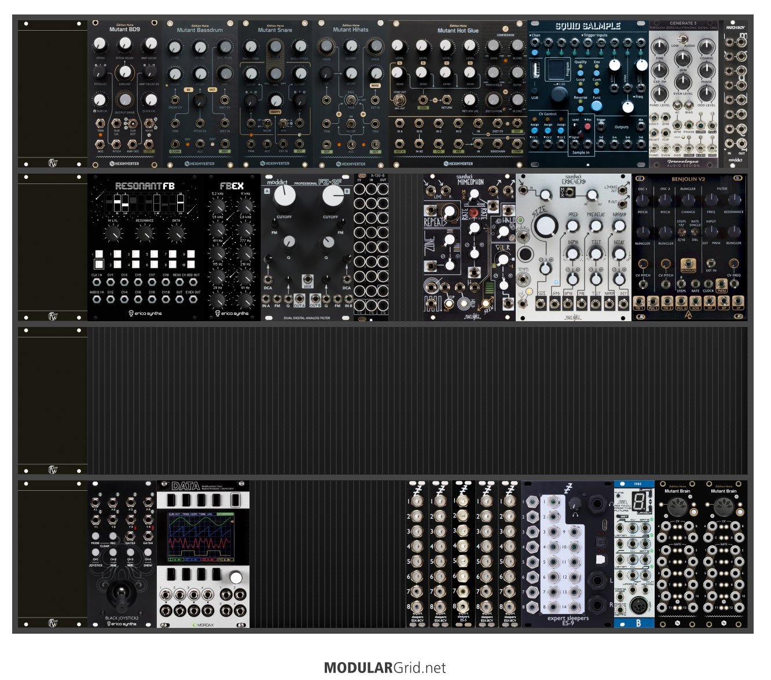Viewport: 771px width, 680px height.
Task: Click the USB-C port on the ES-9
Action: click(604, 525)
